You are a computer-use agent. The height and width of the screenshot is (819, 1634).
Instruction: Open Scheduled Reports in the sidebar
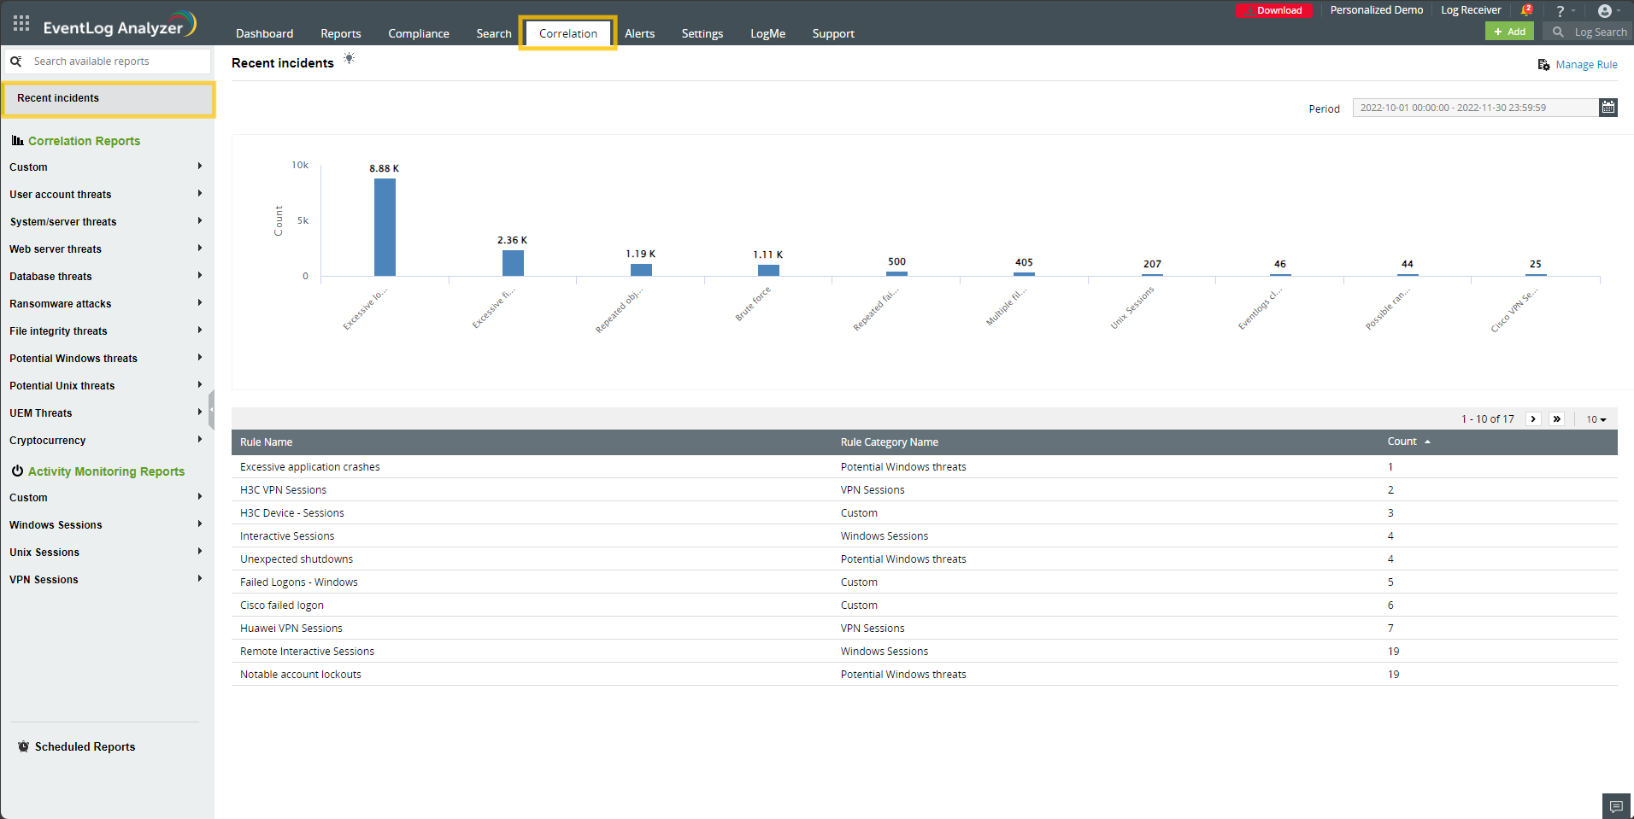(x=77, y=747)
